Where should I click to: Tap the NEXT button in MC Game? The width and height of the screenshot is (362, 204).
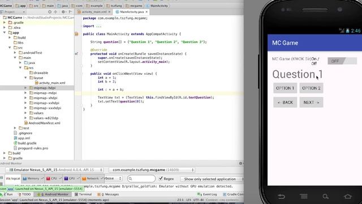pos(311,103)
